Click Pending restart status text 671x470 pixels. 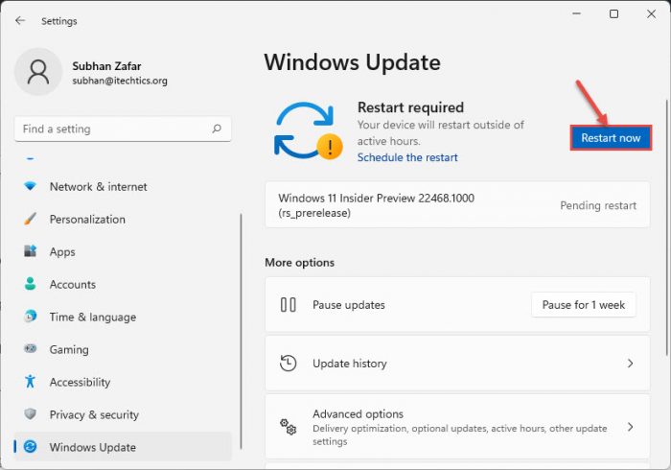click(x=598, y=205)
